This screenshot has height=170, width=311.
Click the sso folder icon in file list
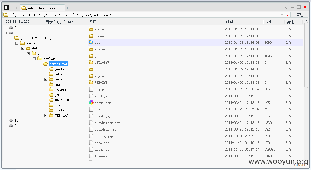pyautogui.click(x=91, y=69)
